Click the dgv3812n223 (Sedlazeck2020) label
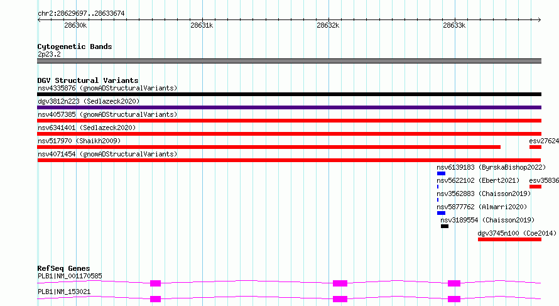The image size is (559, 306). click(x=89, y=101)
